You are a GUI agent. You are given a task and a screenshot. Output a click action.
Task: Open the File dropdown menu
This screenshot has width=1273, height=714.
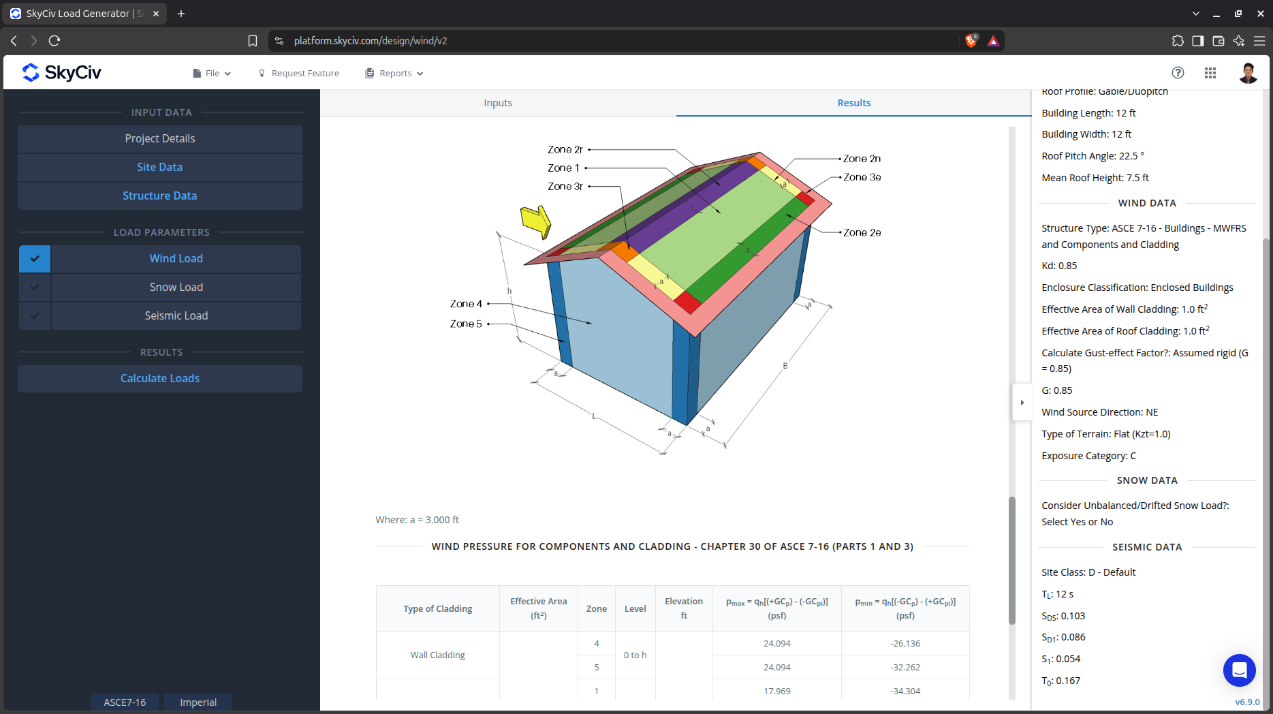point(212,74)
